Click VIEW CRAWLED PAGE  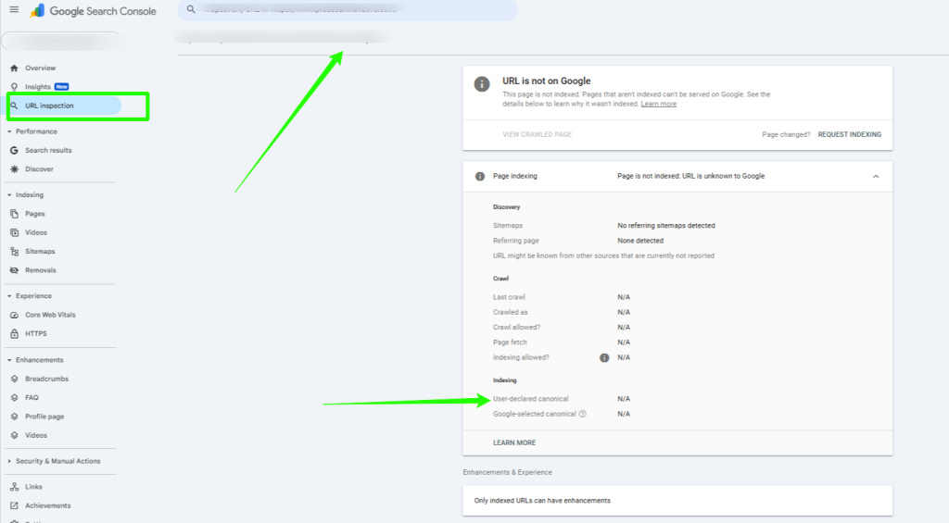[537, 135]
